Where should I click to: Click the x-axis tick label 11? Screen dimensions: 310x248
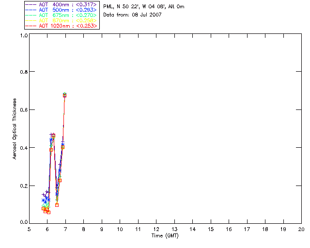(138, 229)
